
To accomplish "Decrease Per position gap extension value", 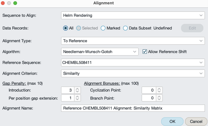I will pos(77,100).
